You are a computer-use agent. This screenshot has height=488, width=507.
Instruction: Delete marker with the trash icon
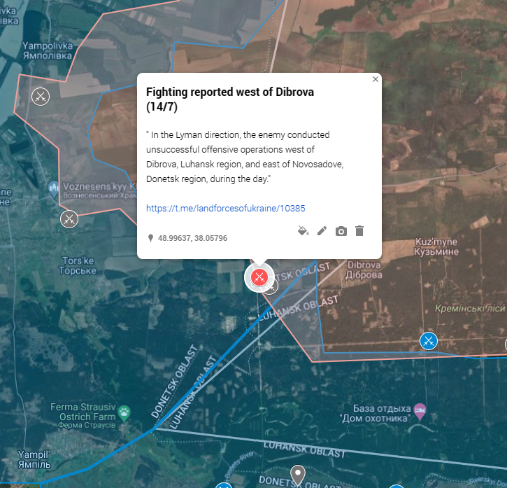click(x=359, y=231)
